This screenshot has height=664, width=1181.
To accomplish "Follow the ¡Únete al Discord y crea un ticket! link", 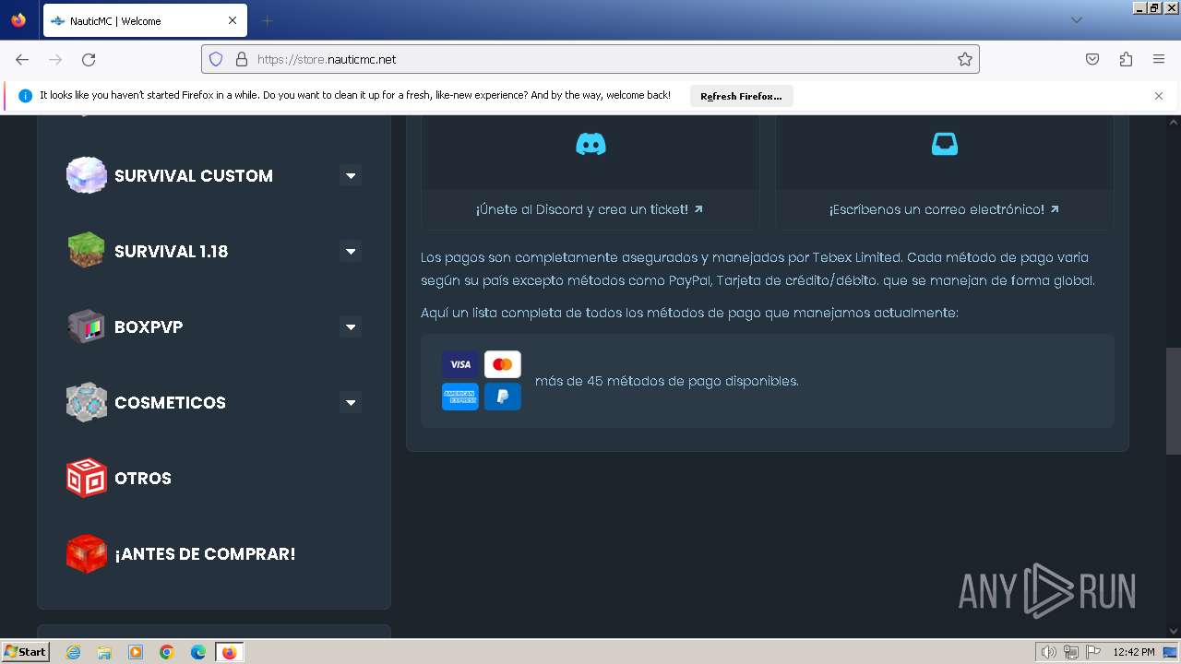I will (590, 209).
